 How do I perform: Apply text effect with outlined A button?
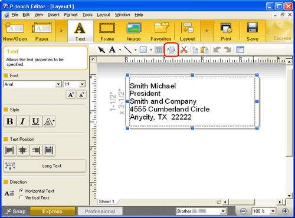click(x=49, y=121)
